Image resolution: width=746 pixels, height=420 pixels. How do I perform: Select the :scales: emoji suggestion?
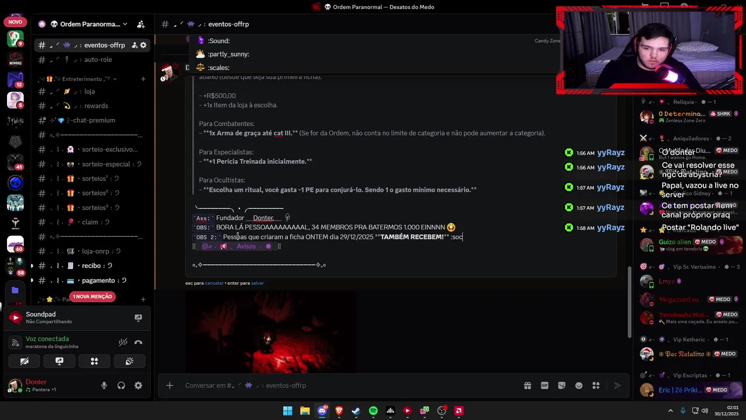[373, 68]
